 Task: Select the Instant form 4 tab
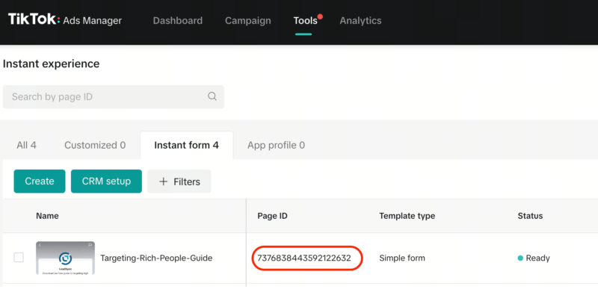point(186,145)
